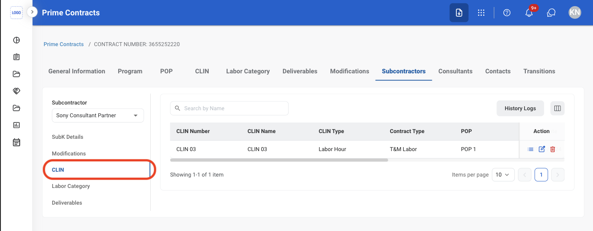This screenshot has width=593, height=231.
Task: Switch to the POP tab
Action: coord(166,71)
